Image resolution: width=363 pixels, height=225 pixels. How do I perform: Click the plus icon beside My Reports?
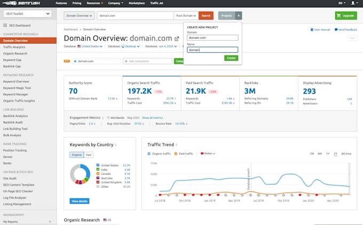[50, 222]
